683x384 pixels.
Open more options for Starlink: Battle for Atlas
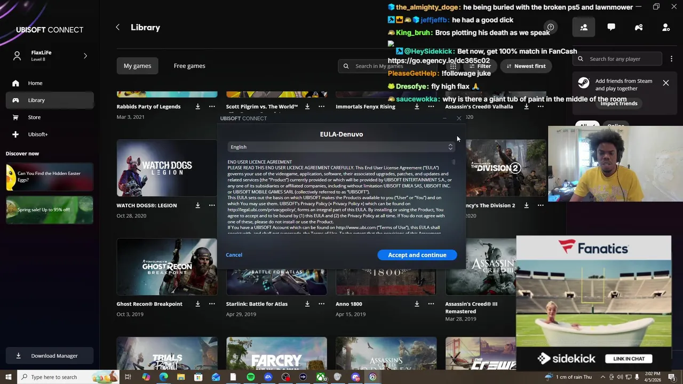pos(321,304)
